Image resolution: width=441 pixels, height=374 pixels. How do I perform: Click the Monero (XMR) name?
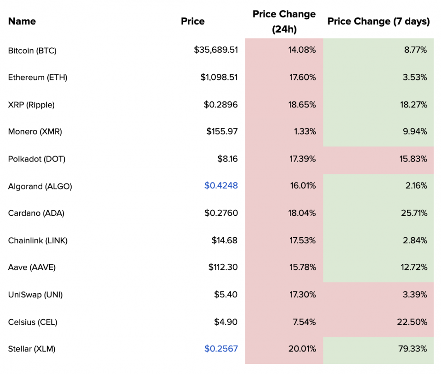coord(35,132)
